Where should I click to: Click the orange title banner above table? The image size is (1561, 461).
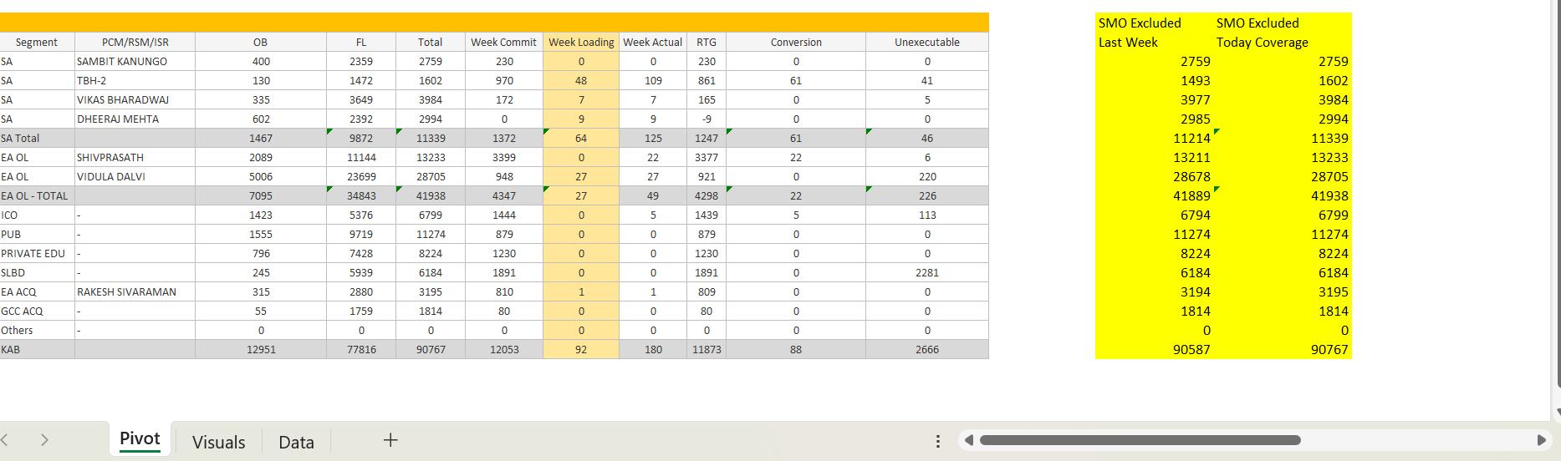[x=493, y=23]
